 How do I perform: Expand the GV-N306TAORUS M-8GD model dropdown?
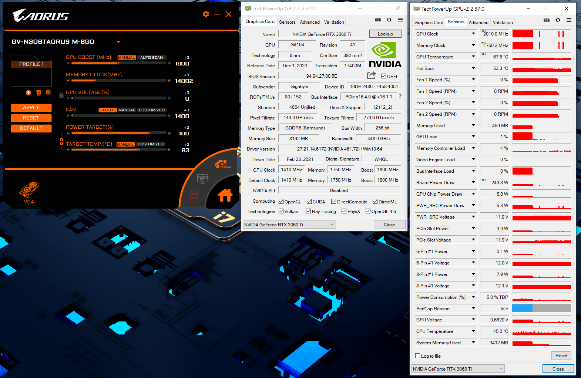pyautogui.click(x=118, y=42)
